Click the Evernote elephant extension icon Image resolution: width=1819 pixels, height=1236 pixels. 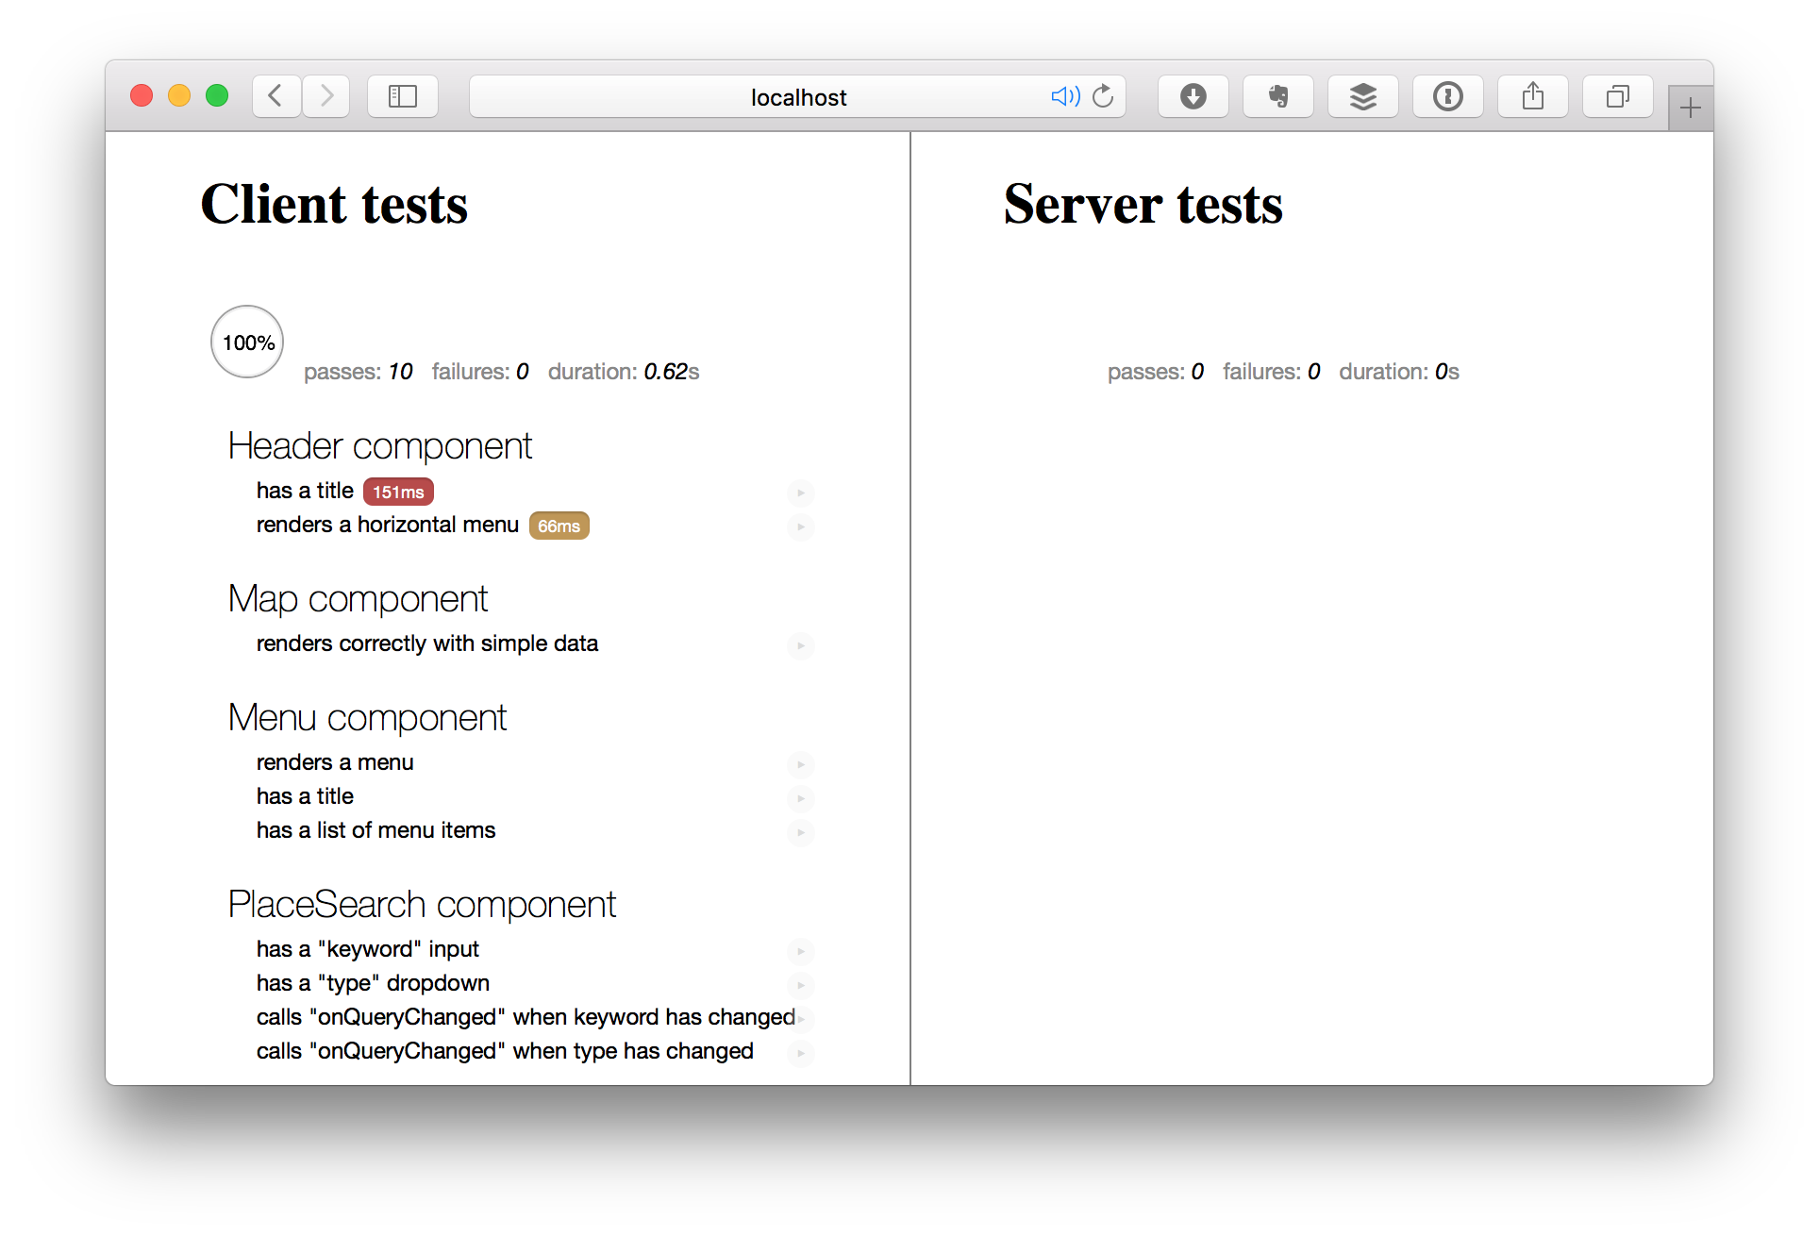tap(1277, 96)
